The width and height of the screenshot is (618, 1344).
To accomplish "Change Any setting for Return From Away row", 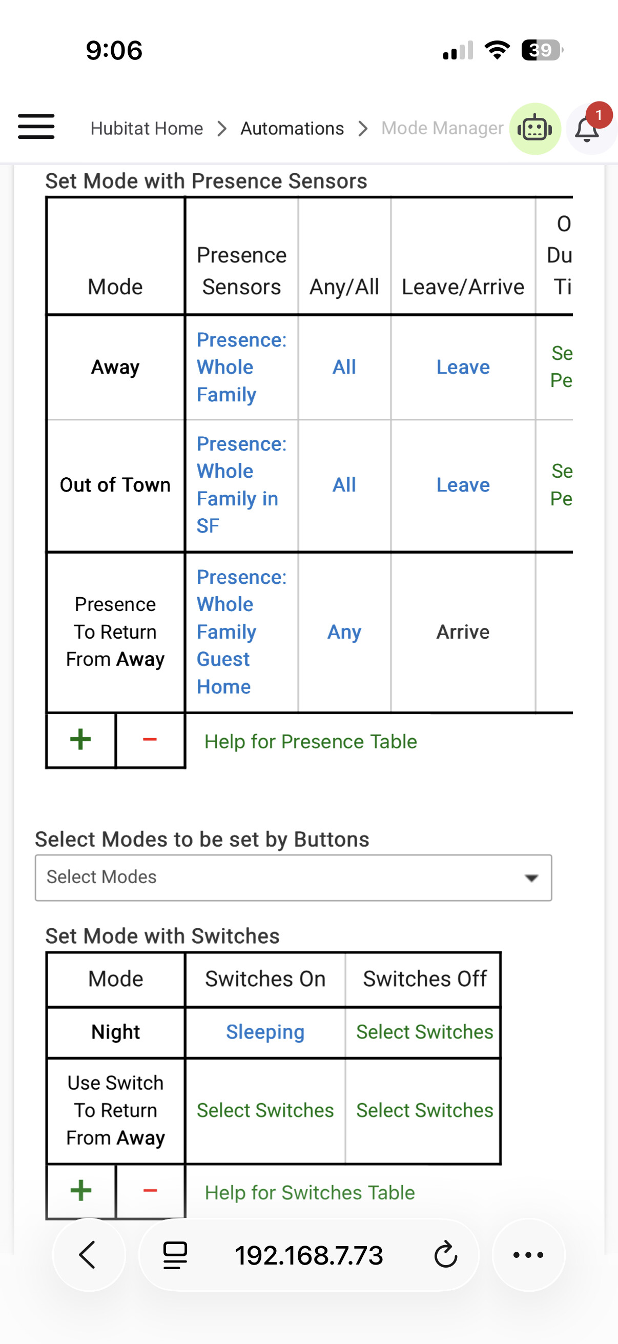I will point(344,633).
